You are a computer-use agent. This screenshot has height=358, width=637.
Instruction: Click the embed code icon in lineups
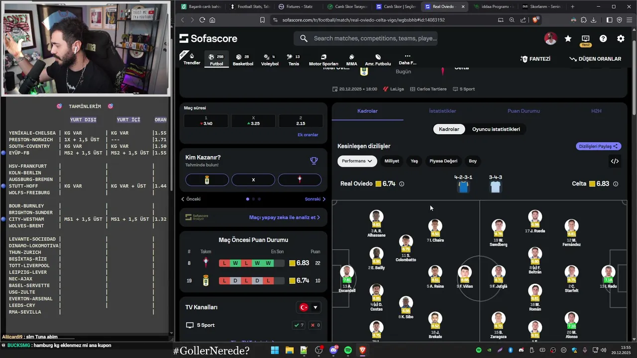(615, 161)
